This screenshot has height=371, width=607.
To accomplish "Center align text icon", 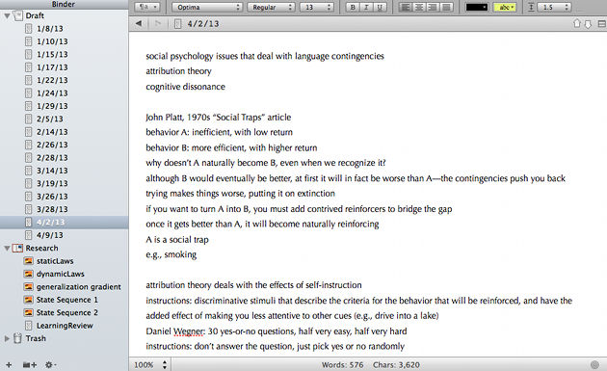I will [419, 7].
